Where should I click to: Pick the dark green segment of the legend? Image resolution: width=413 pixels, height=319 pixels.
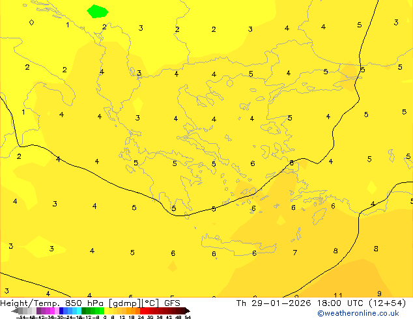click(84, 311)
